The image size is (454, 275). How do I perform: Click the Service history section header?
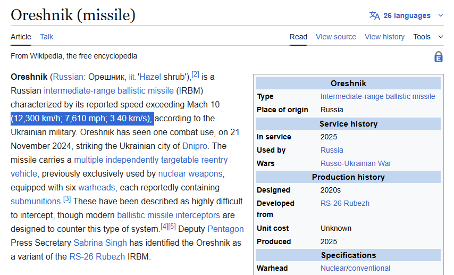coord(348,124)
